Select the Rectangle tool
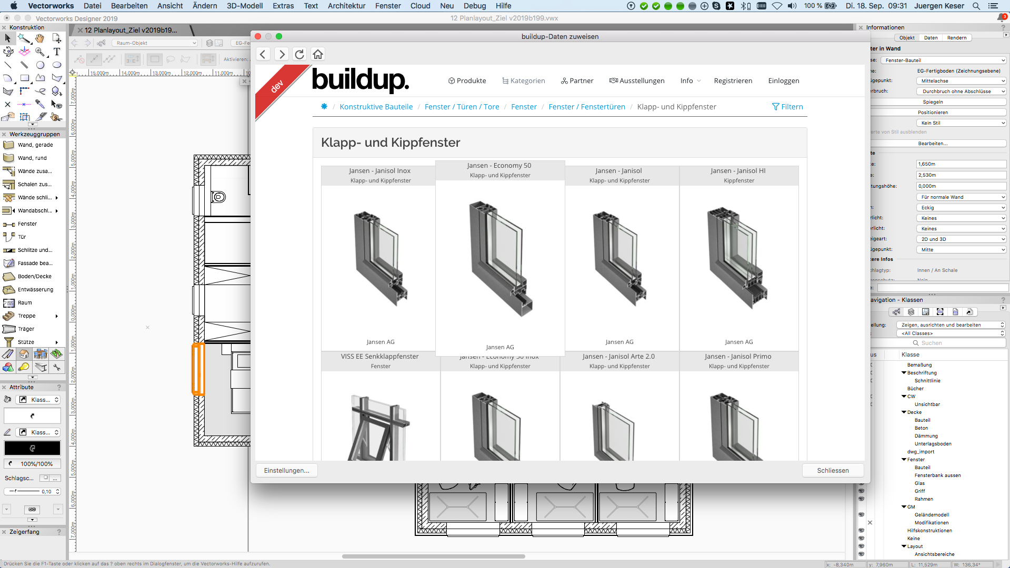Screen dimensions: 1010x568 [24, 78]
